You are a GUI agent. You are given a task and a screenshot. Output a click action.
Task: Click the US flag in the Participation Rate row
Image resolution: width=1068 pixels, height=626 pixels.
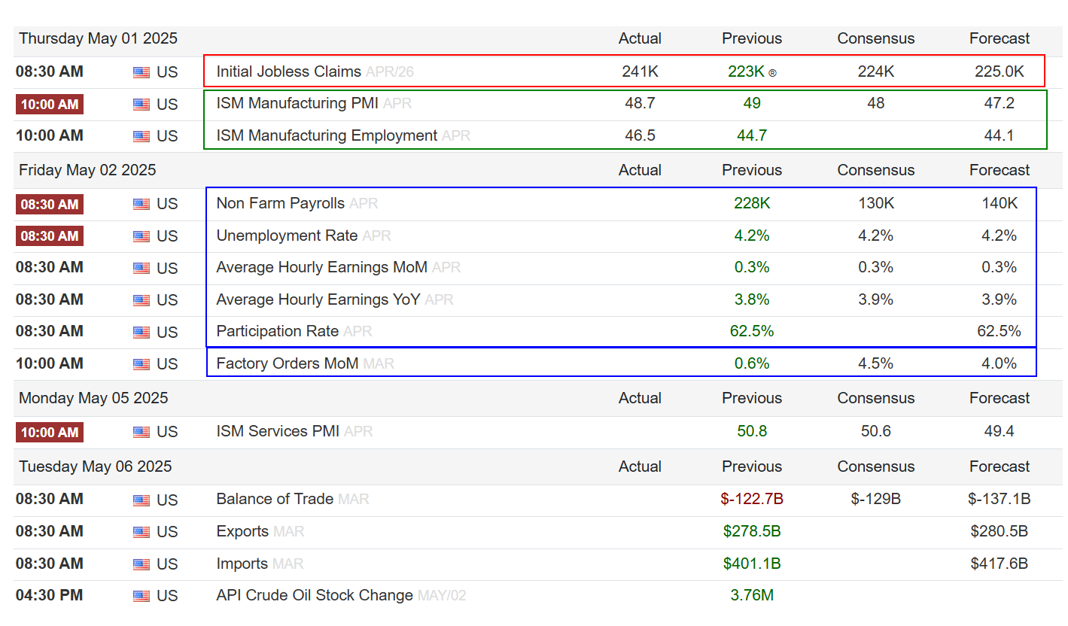click(141, 333)
